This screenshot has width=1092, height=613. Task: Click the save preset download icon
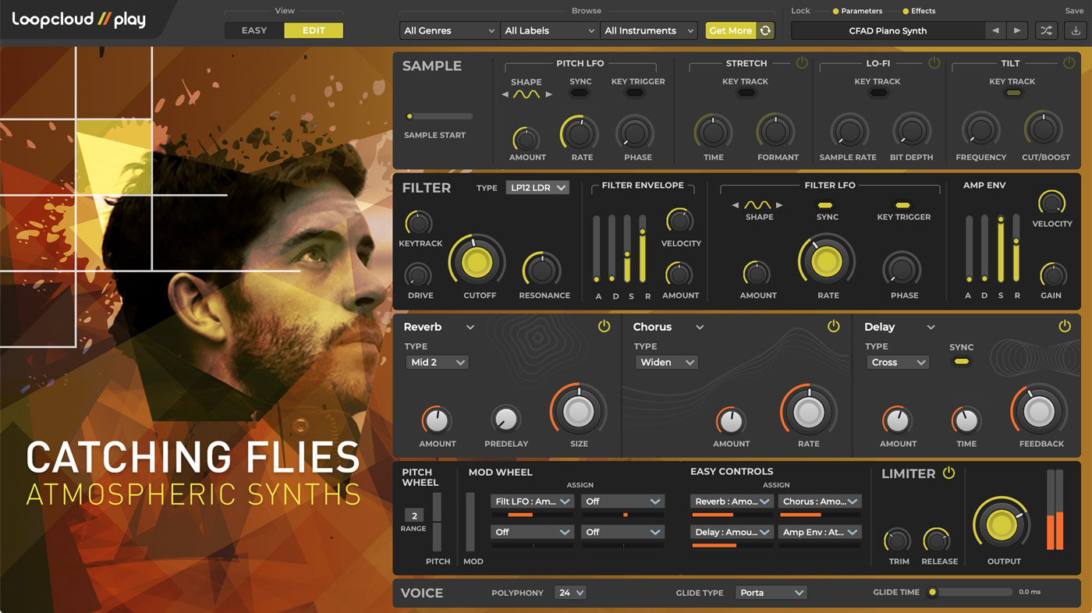click(x=1076, y=30)
